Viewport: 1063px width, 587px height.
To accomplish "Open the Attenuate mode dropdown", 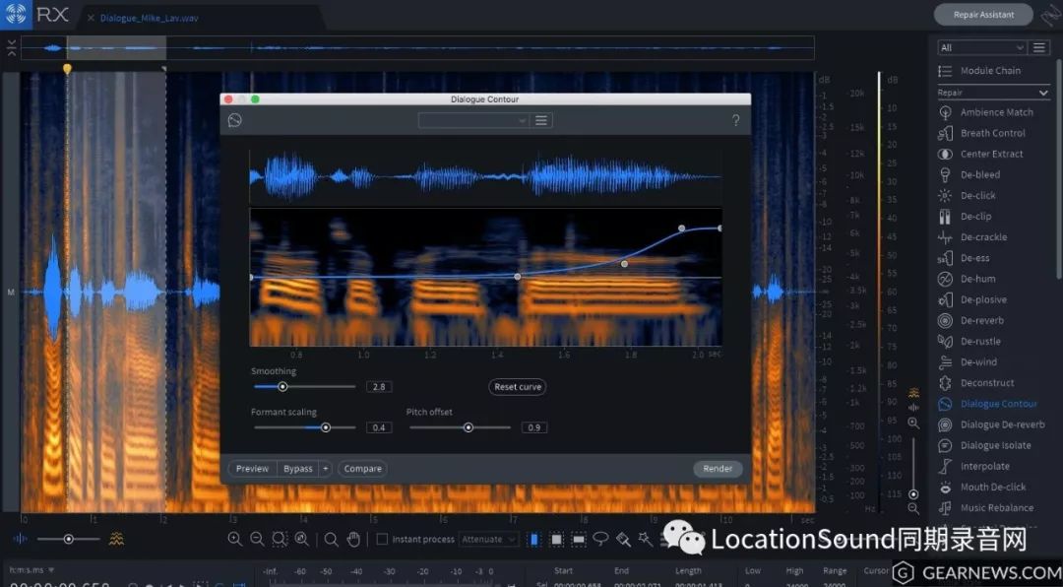I will (488, 540).
